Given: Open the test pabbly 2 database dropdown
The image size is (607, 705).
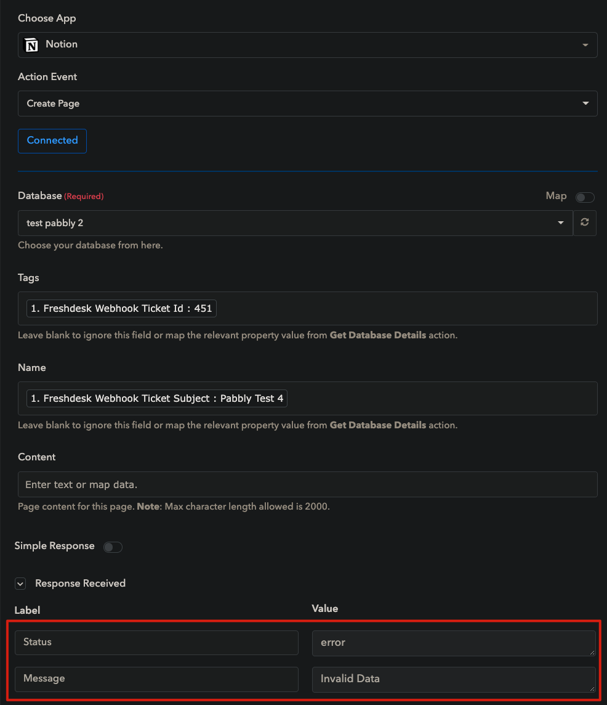Looking at the screenshot, I should click(295, 223).
